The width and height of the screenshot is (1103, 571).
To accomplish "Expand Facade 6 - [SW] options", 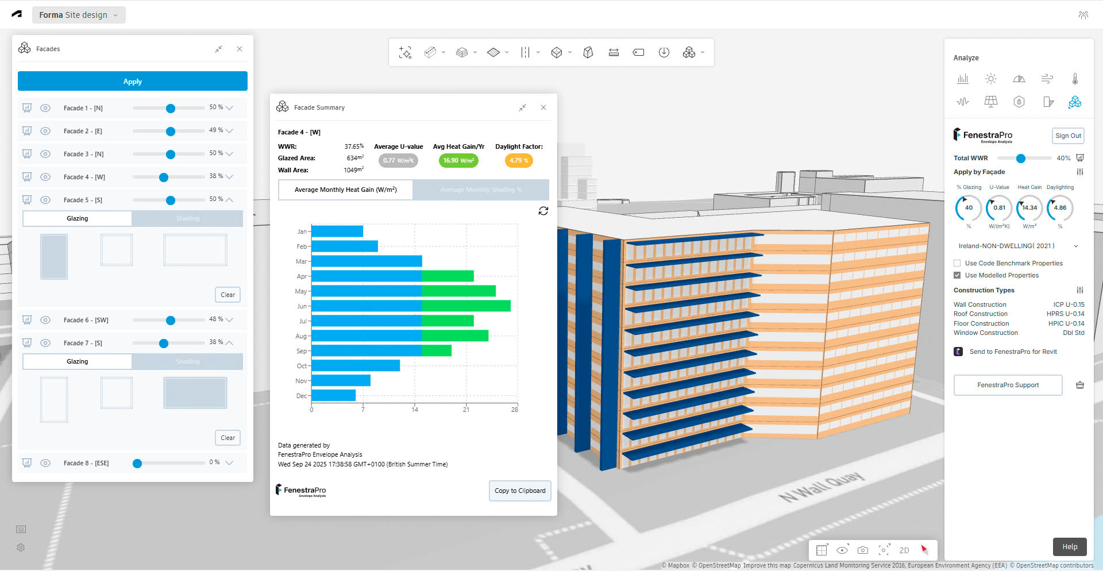I will coord(229,319).
